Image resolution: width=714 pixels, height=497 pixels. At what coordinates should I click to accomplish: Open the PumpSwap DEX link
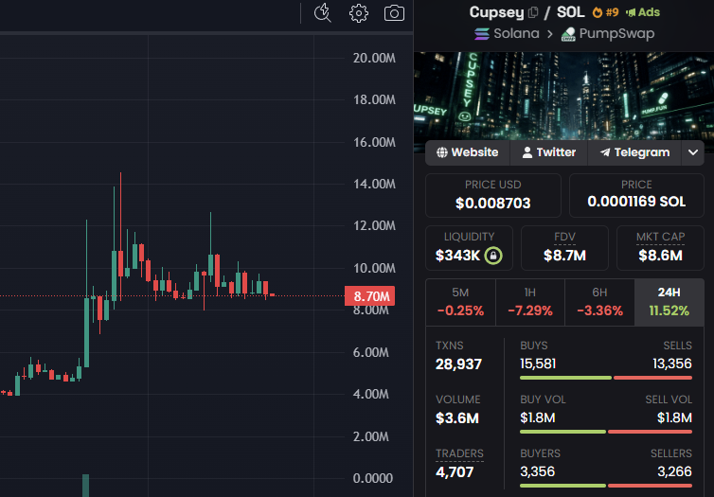pos(608,34)
